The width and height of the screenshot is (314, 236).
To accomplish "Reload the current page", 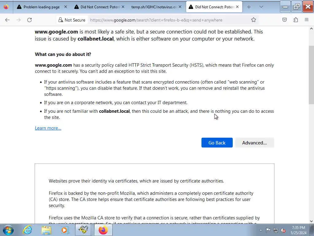I will pos(29,20).
